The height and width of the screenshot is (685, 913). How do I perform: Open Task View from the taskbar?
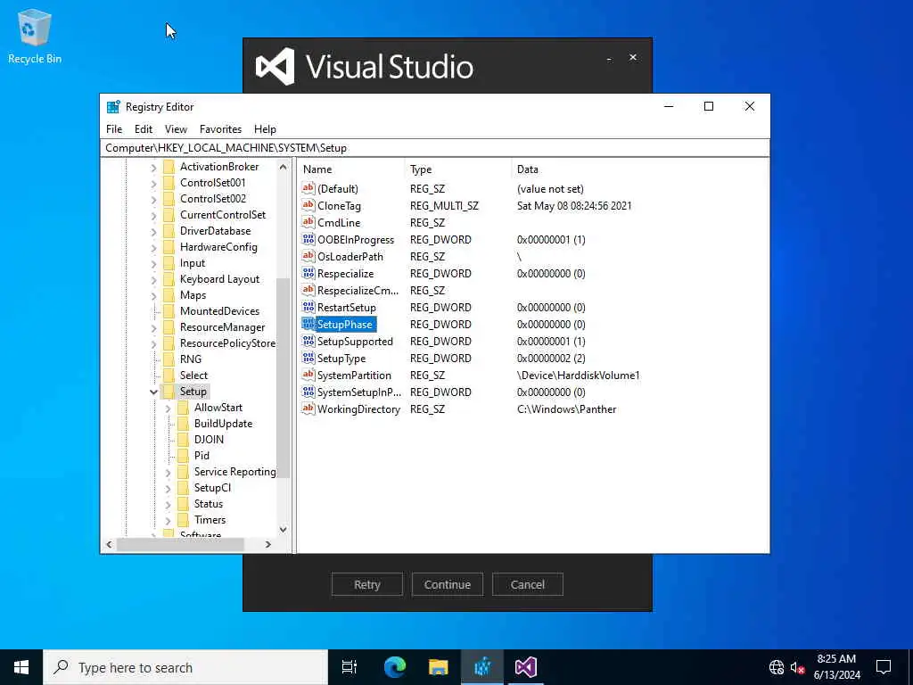pyautogui.click(x=350, y=667)
